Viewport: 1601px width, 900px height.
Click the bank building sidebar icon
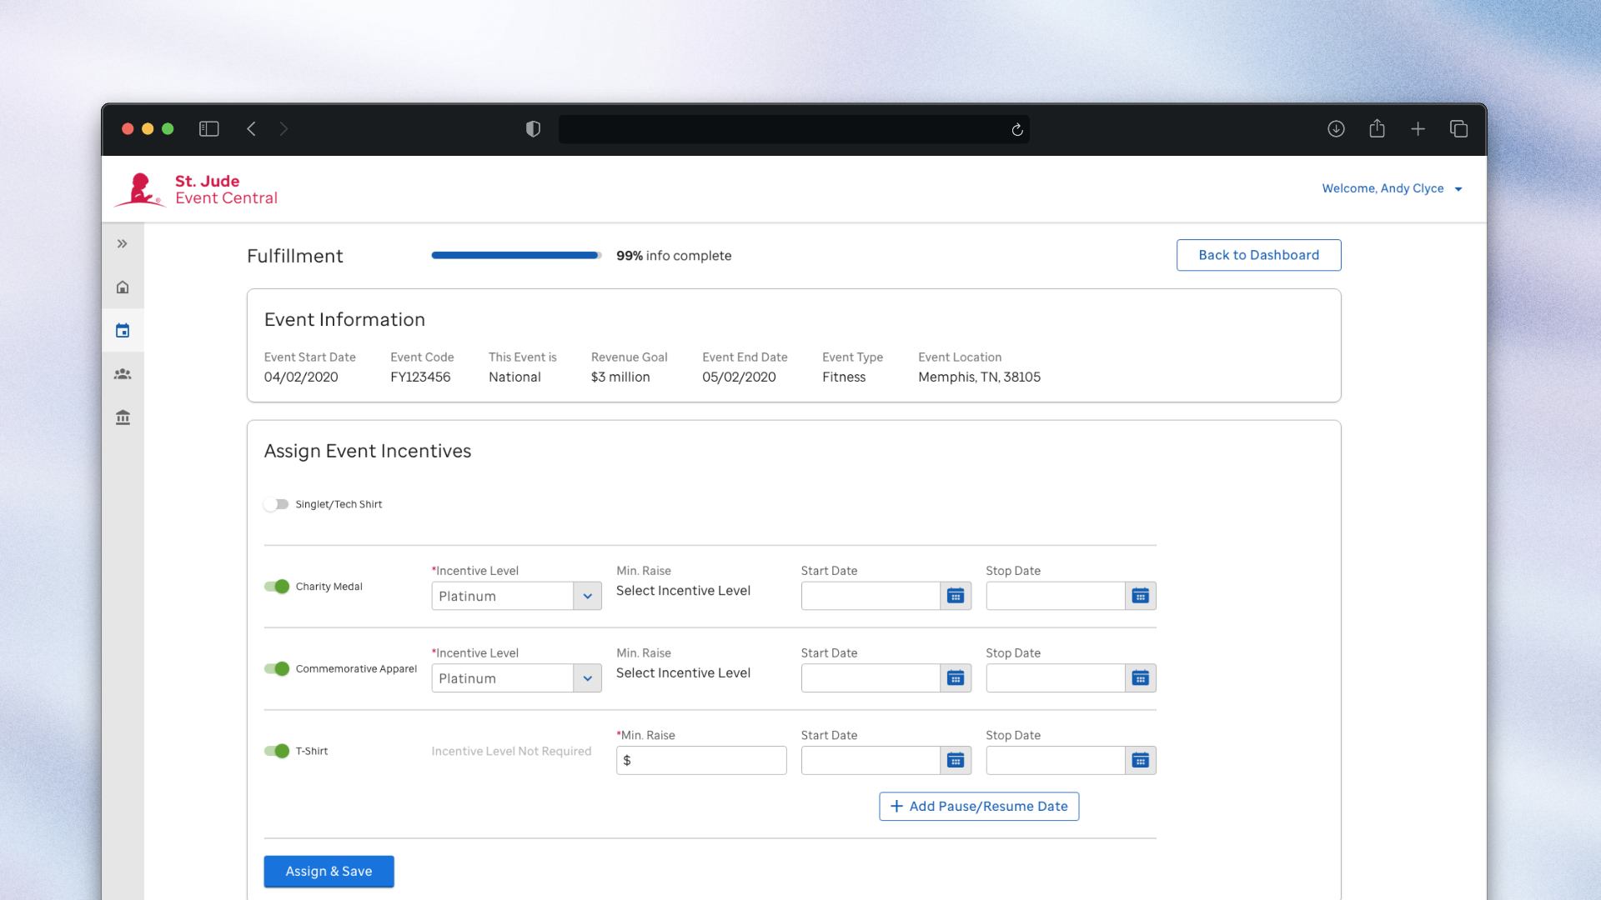[x=123, y=417]
